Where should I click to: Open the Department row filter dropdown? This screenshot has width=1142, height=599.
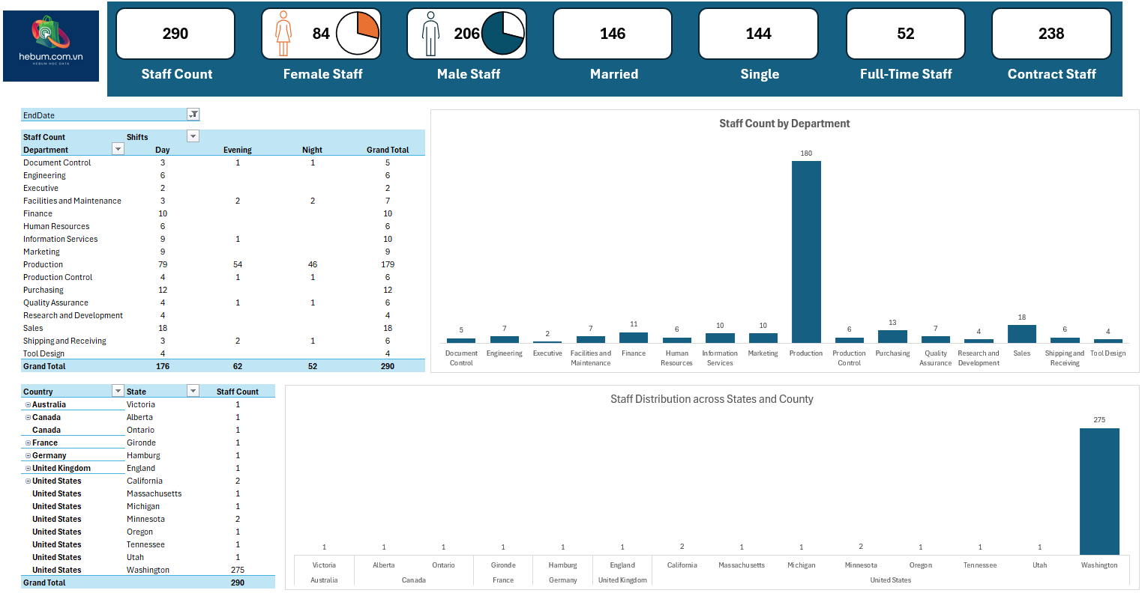click(x=118, y=149)
